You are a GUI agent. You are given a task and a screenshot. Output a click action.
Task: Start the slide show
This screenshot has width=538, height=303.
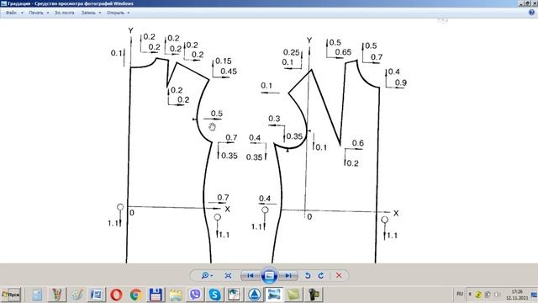pyautogui.click(x=269, y=275)
